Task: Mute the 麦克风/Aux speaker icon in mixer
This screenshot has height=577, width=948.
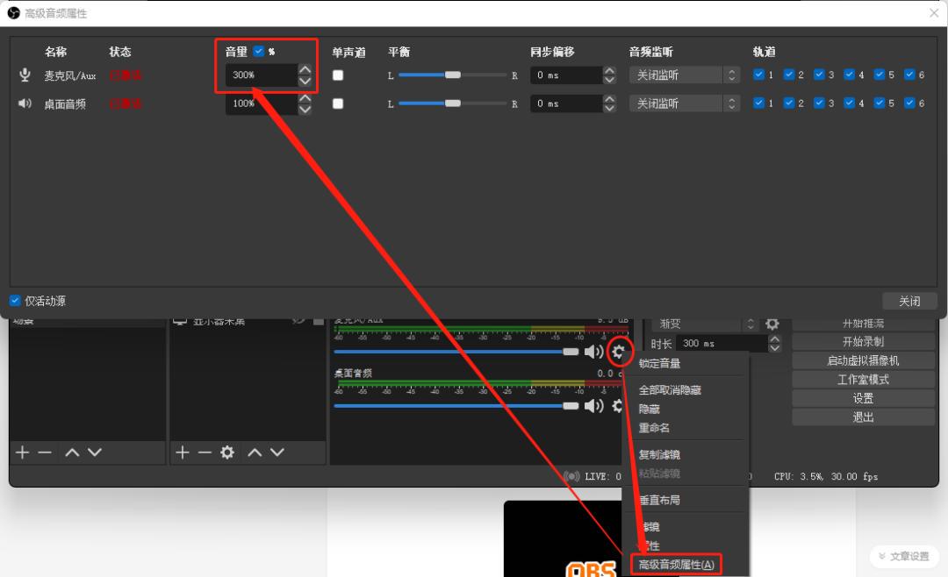Action: 594,352
